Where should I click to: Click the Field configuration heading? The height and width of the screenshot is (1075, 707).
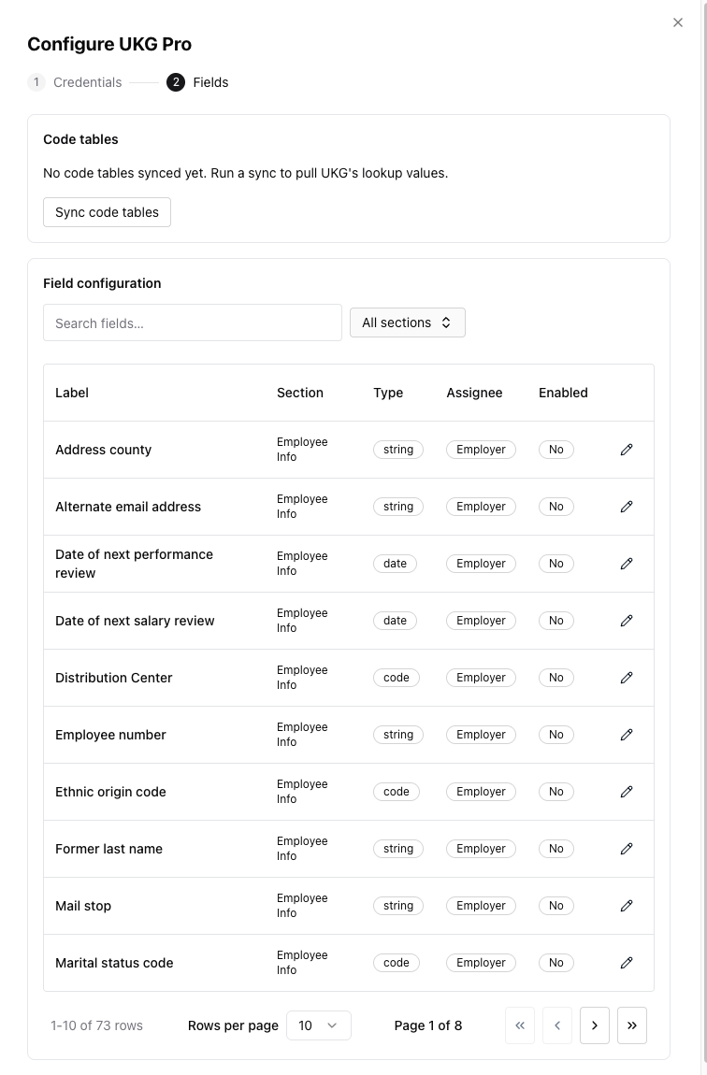coord(102,283)
